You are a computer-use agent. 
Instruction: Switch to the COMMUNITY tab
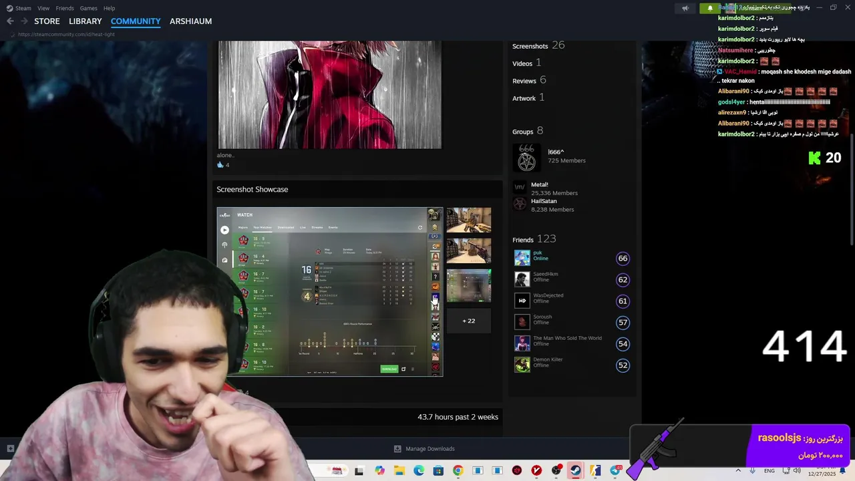(x=136, y=21)
